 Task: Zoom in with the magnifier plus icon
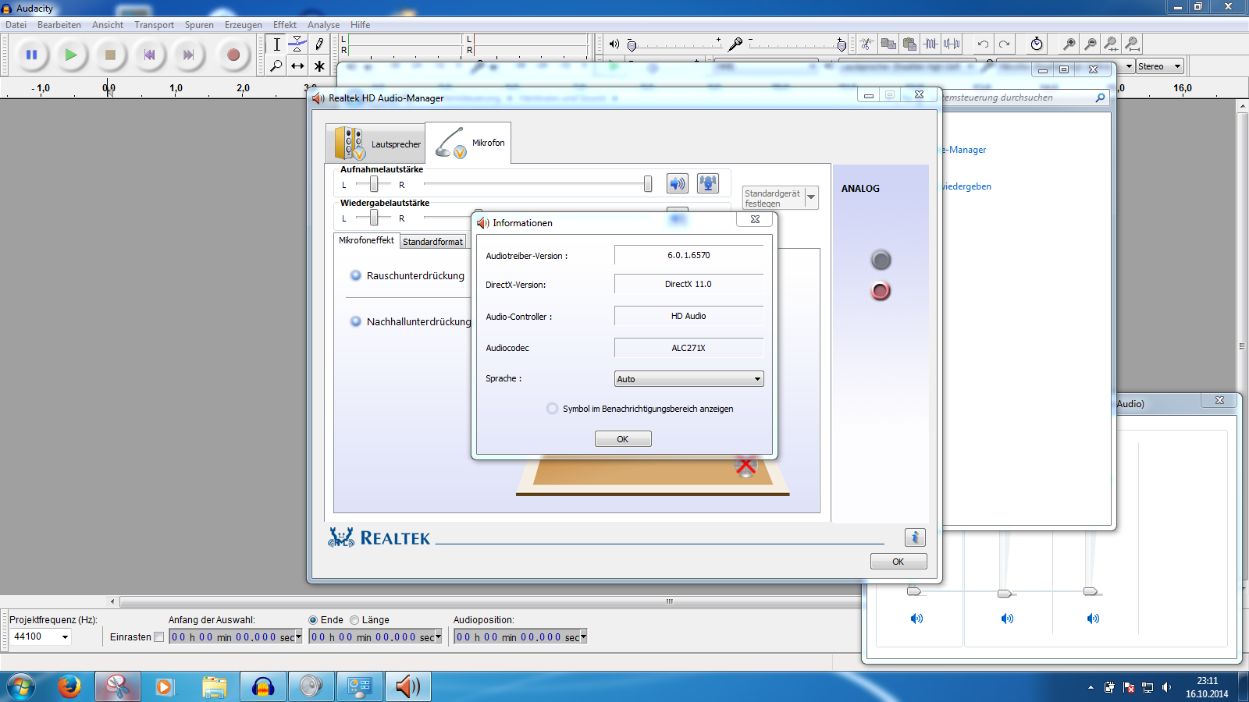tap(1069, 44)
